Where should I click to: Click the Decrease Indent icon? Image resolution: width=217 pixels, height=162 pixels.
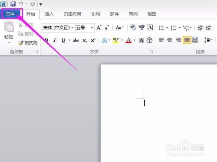[x=201, y=28]
